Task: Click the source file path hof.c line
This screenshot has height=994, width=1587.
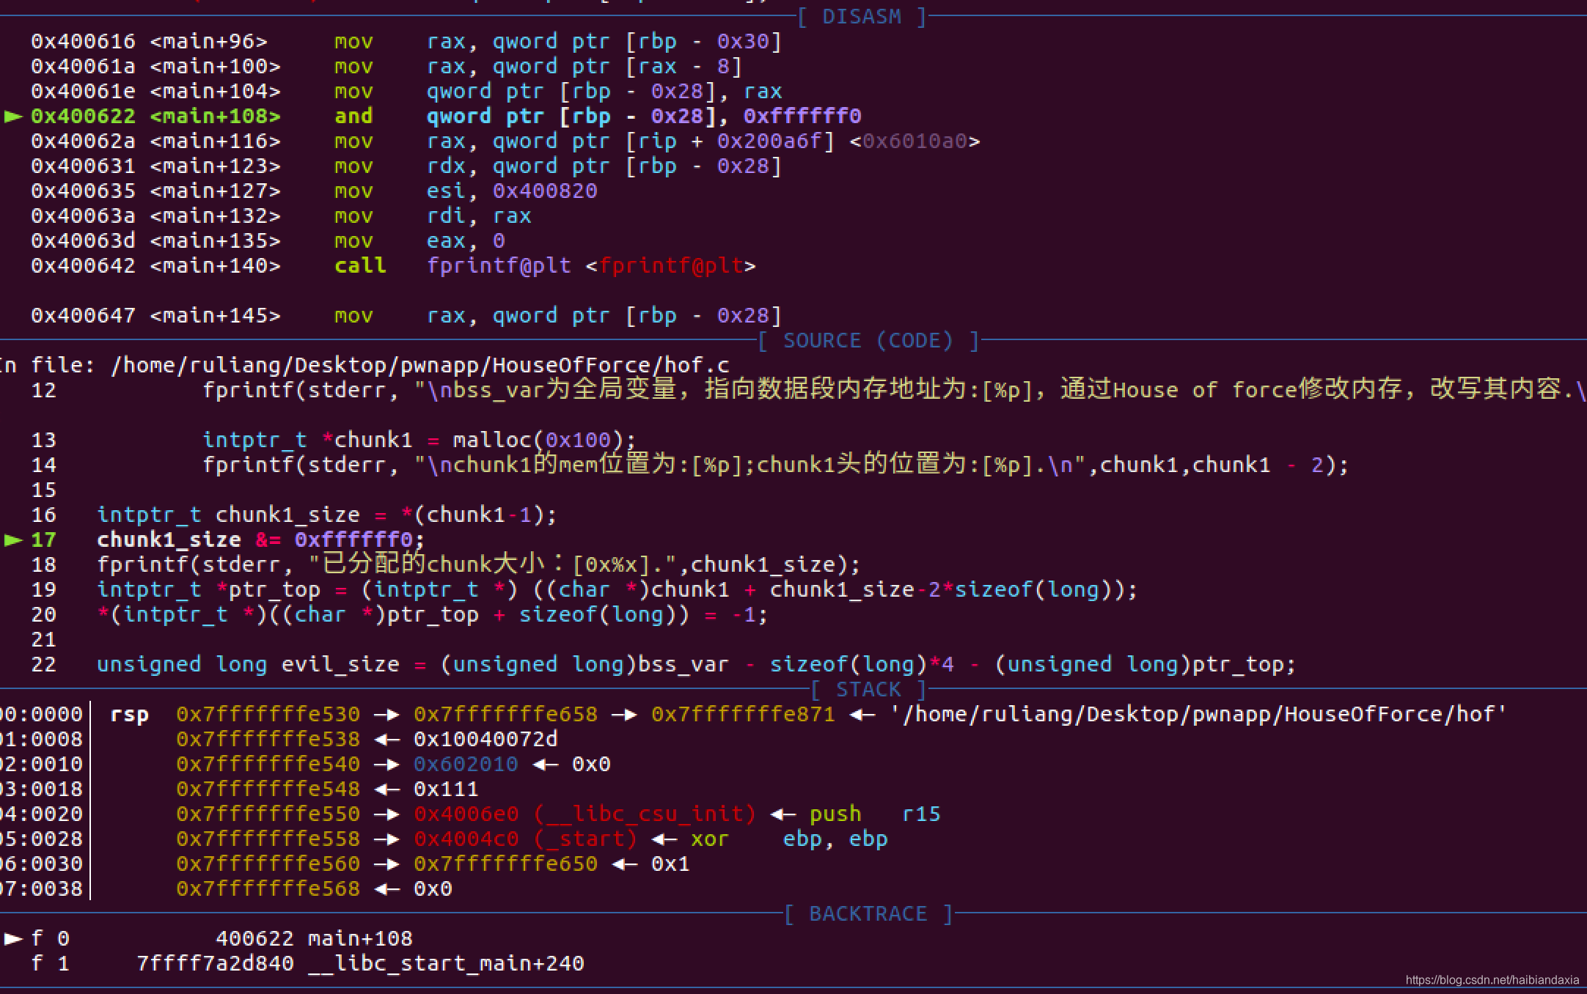Action: (x=419, y=365)
